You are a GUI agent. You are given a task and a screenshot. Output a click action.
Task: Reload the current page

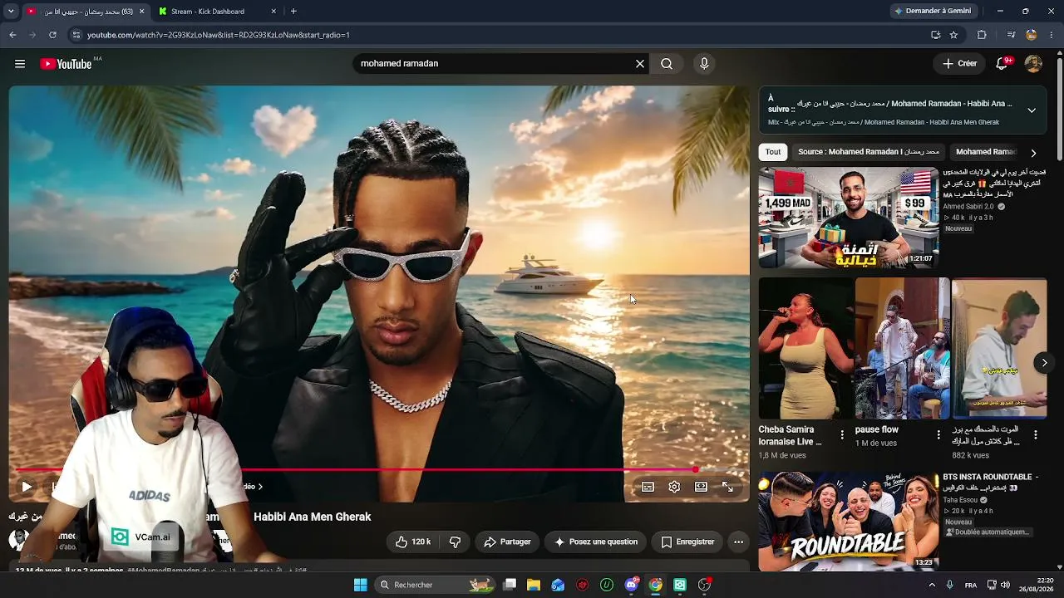(x=52, y=35)
